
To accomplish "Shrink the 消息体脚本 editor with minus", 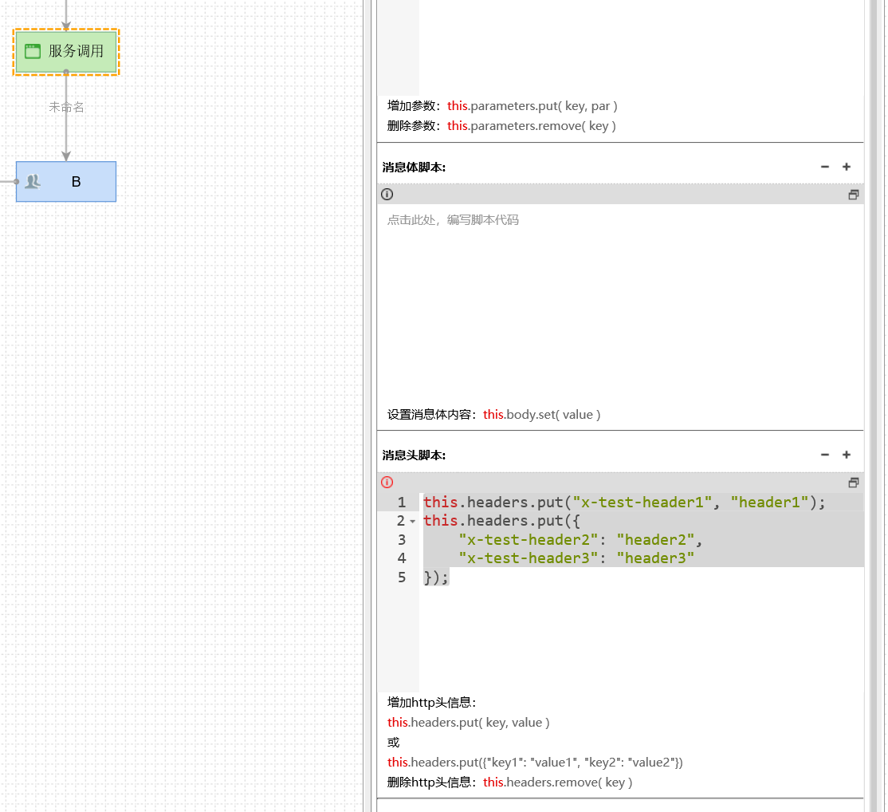I will click(825, 167).
